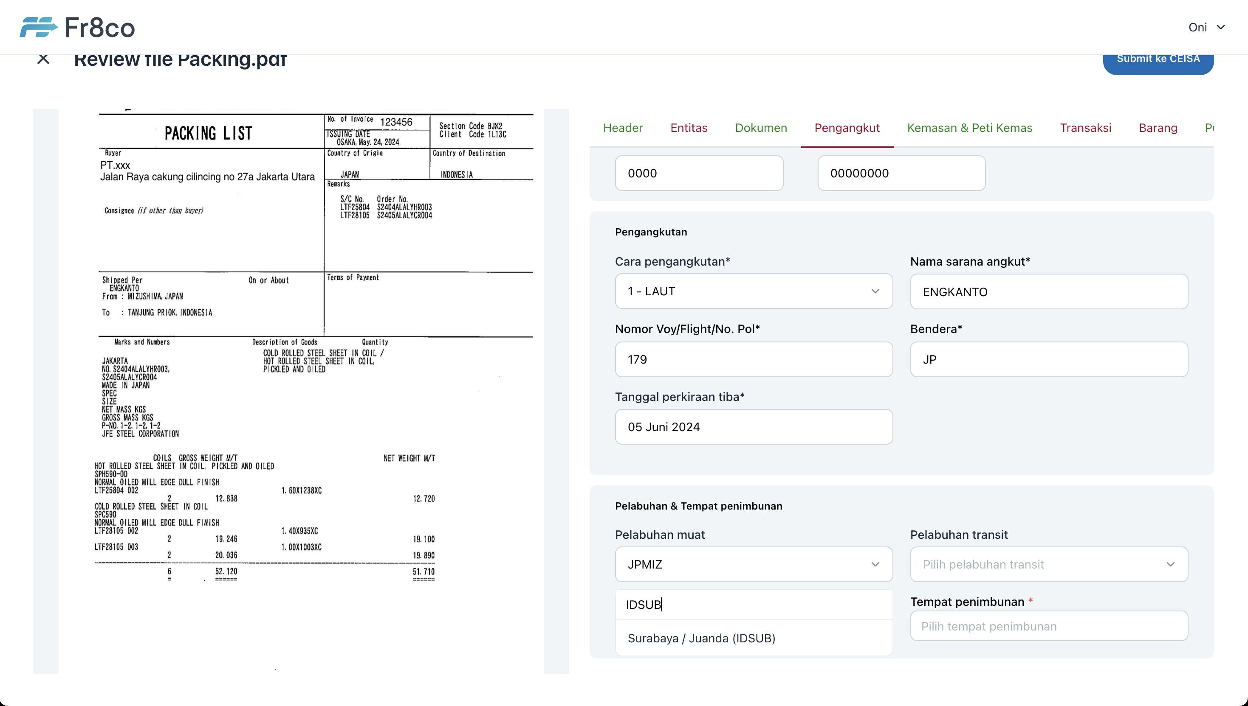Submit ke CEISA button click
The image size is (1248, 706).
point(1157,58)
